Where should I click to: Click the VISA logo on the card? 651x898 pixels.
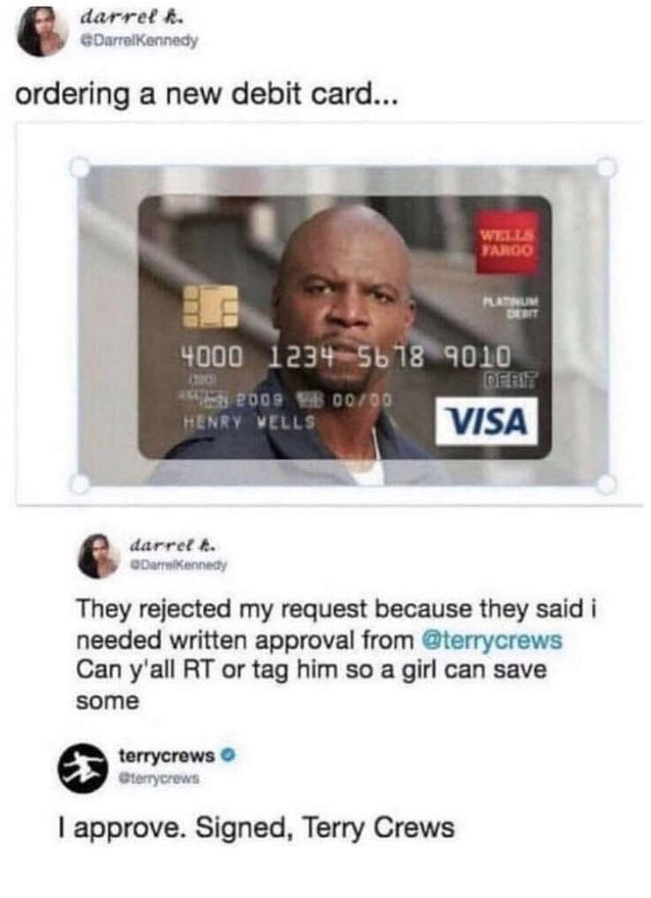point(487,422)
